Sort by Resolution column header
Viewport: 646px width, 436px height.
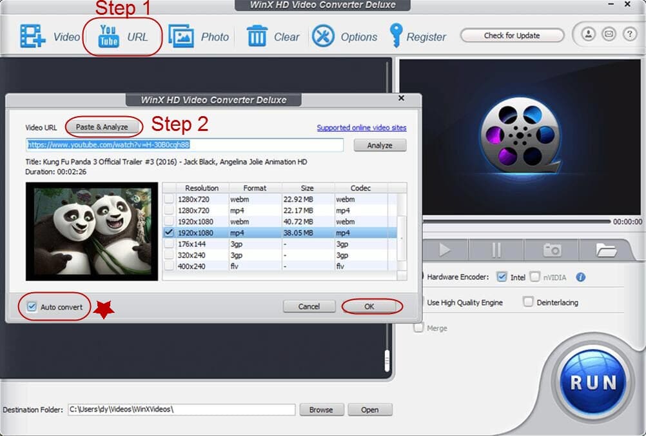(x=202, y=188)
